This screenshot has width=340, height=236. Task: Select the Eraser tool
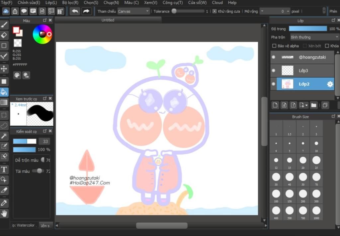[4, 35]
